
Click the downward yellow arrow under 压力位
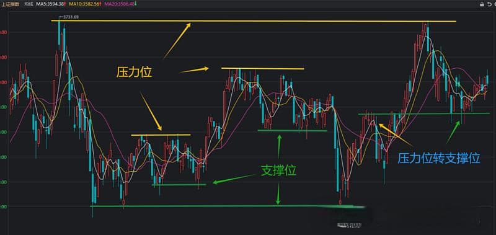point(151,112)
